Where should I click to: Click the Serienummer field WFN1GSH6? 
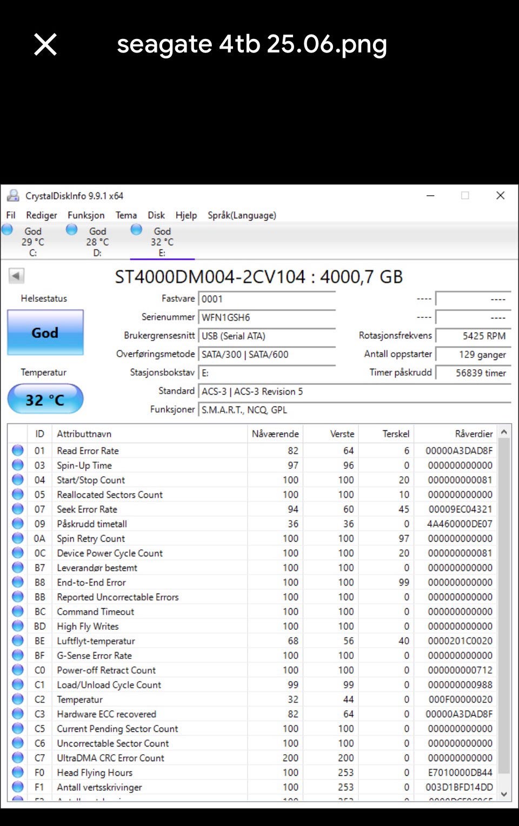pos(267,317)
